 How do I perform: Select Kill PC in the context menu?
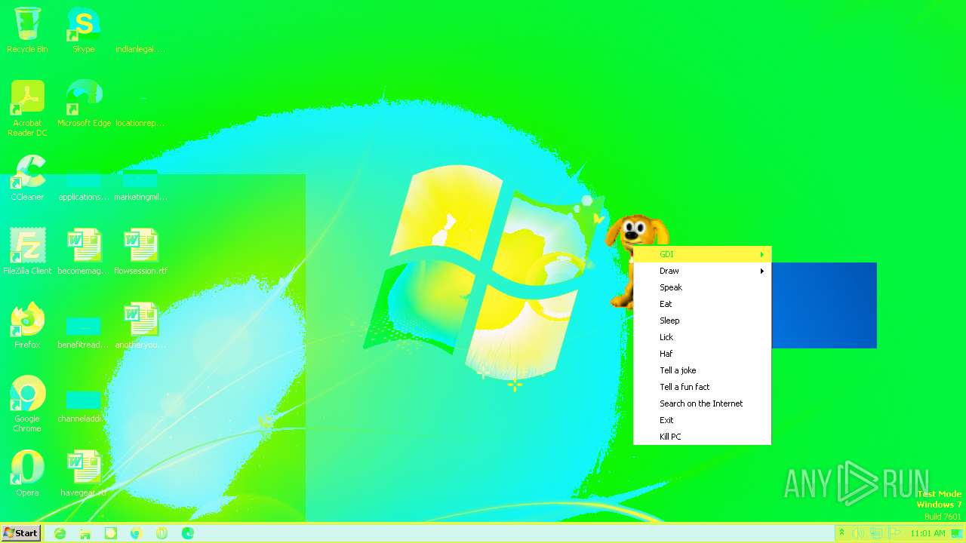point(702,437)
